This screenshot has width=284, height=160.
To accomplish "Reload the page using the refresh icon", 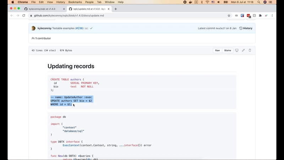I will [x=24, y=16].
